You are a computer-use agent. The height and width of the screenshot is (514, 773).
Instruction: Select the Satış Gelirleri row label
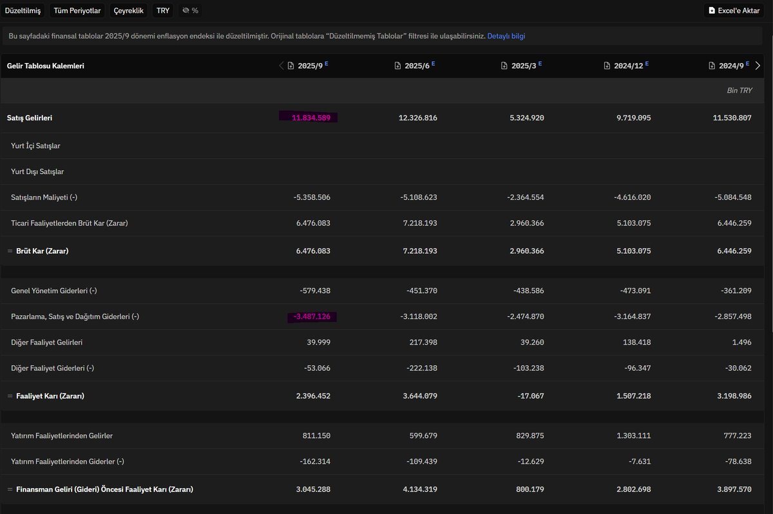[x=30, y=118]
